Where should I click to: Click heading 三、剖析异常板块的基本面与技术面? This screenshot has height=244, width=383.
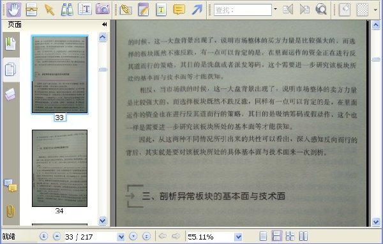pyautogui.click(x=213, y=196)
